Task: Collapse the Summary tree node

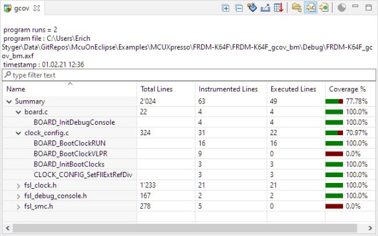Action: pos(9,102)
